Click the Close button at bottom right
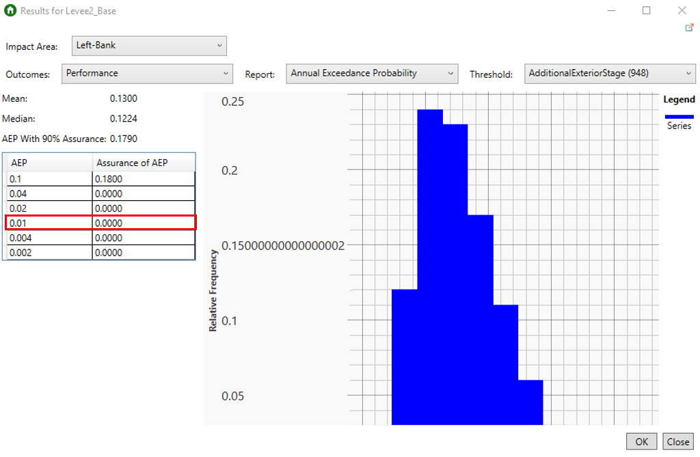Image resolution: width=700 pixels, height=457 pixels. pos(678,441)
